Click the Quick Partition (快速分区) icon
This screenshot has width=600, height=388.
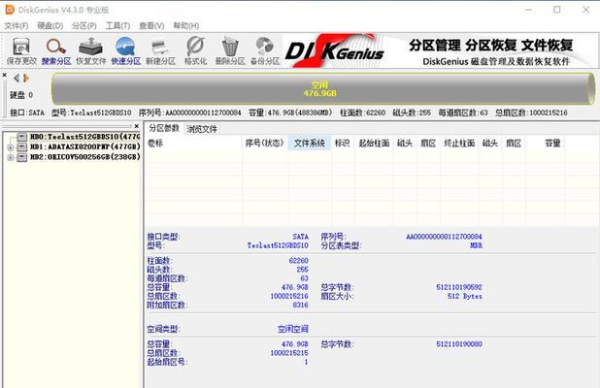pos(125,50)
